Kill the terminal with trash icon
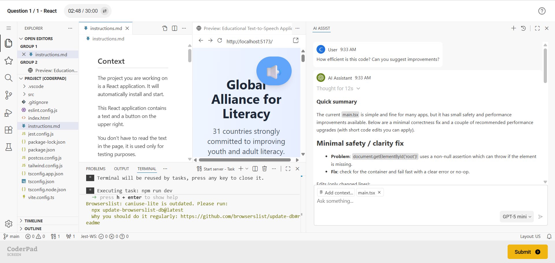555x263 pixels. point(264,169)
